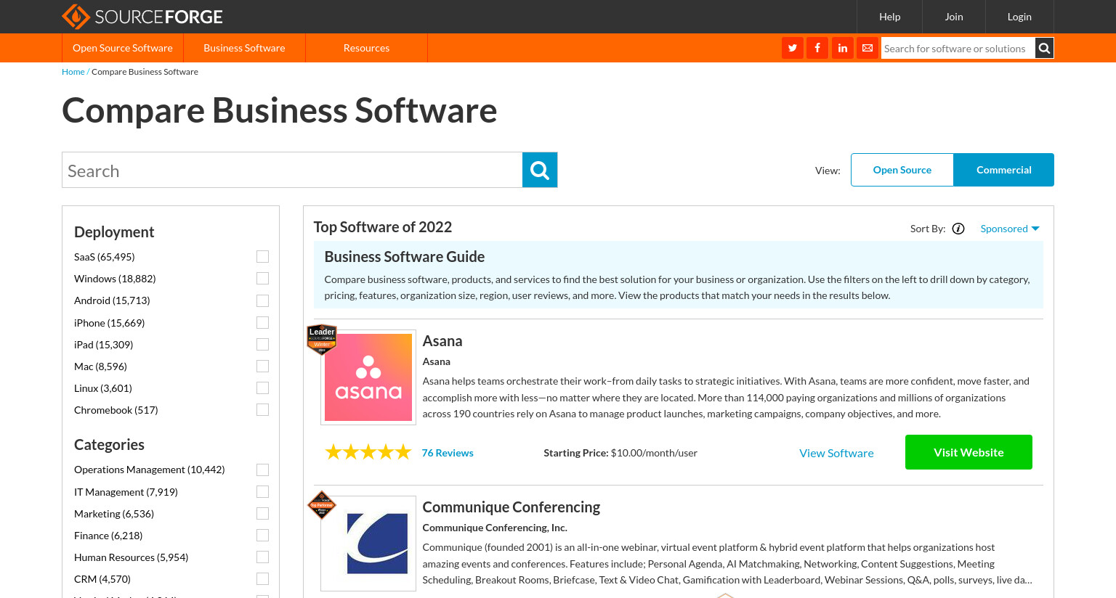Click Asana Leader badge icon
This screenshot has height=598, width=1116.
coord(322,340)
